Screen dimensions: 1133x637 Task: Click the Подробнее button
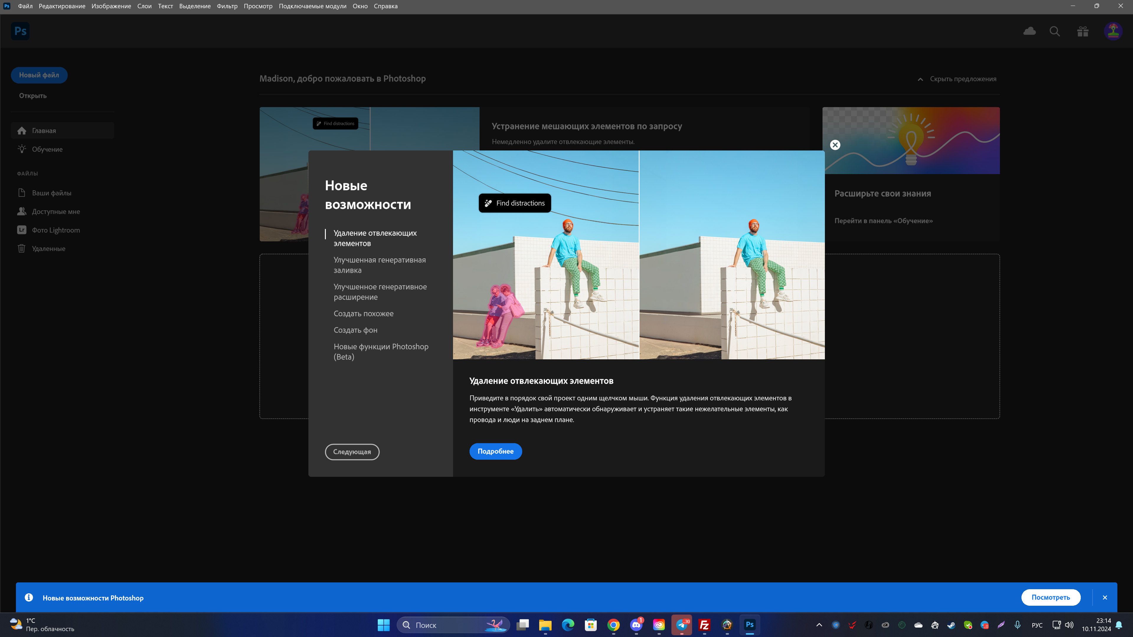pos(495,451)
